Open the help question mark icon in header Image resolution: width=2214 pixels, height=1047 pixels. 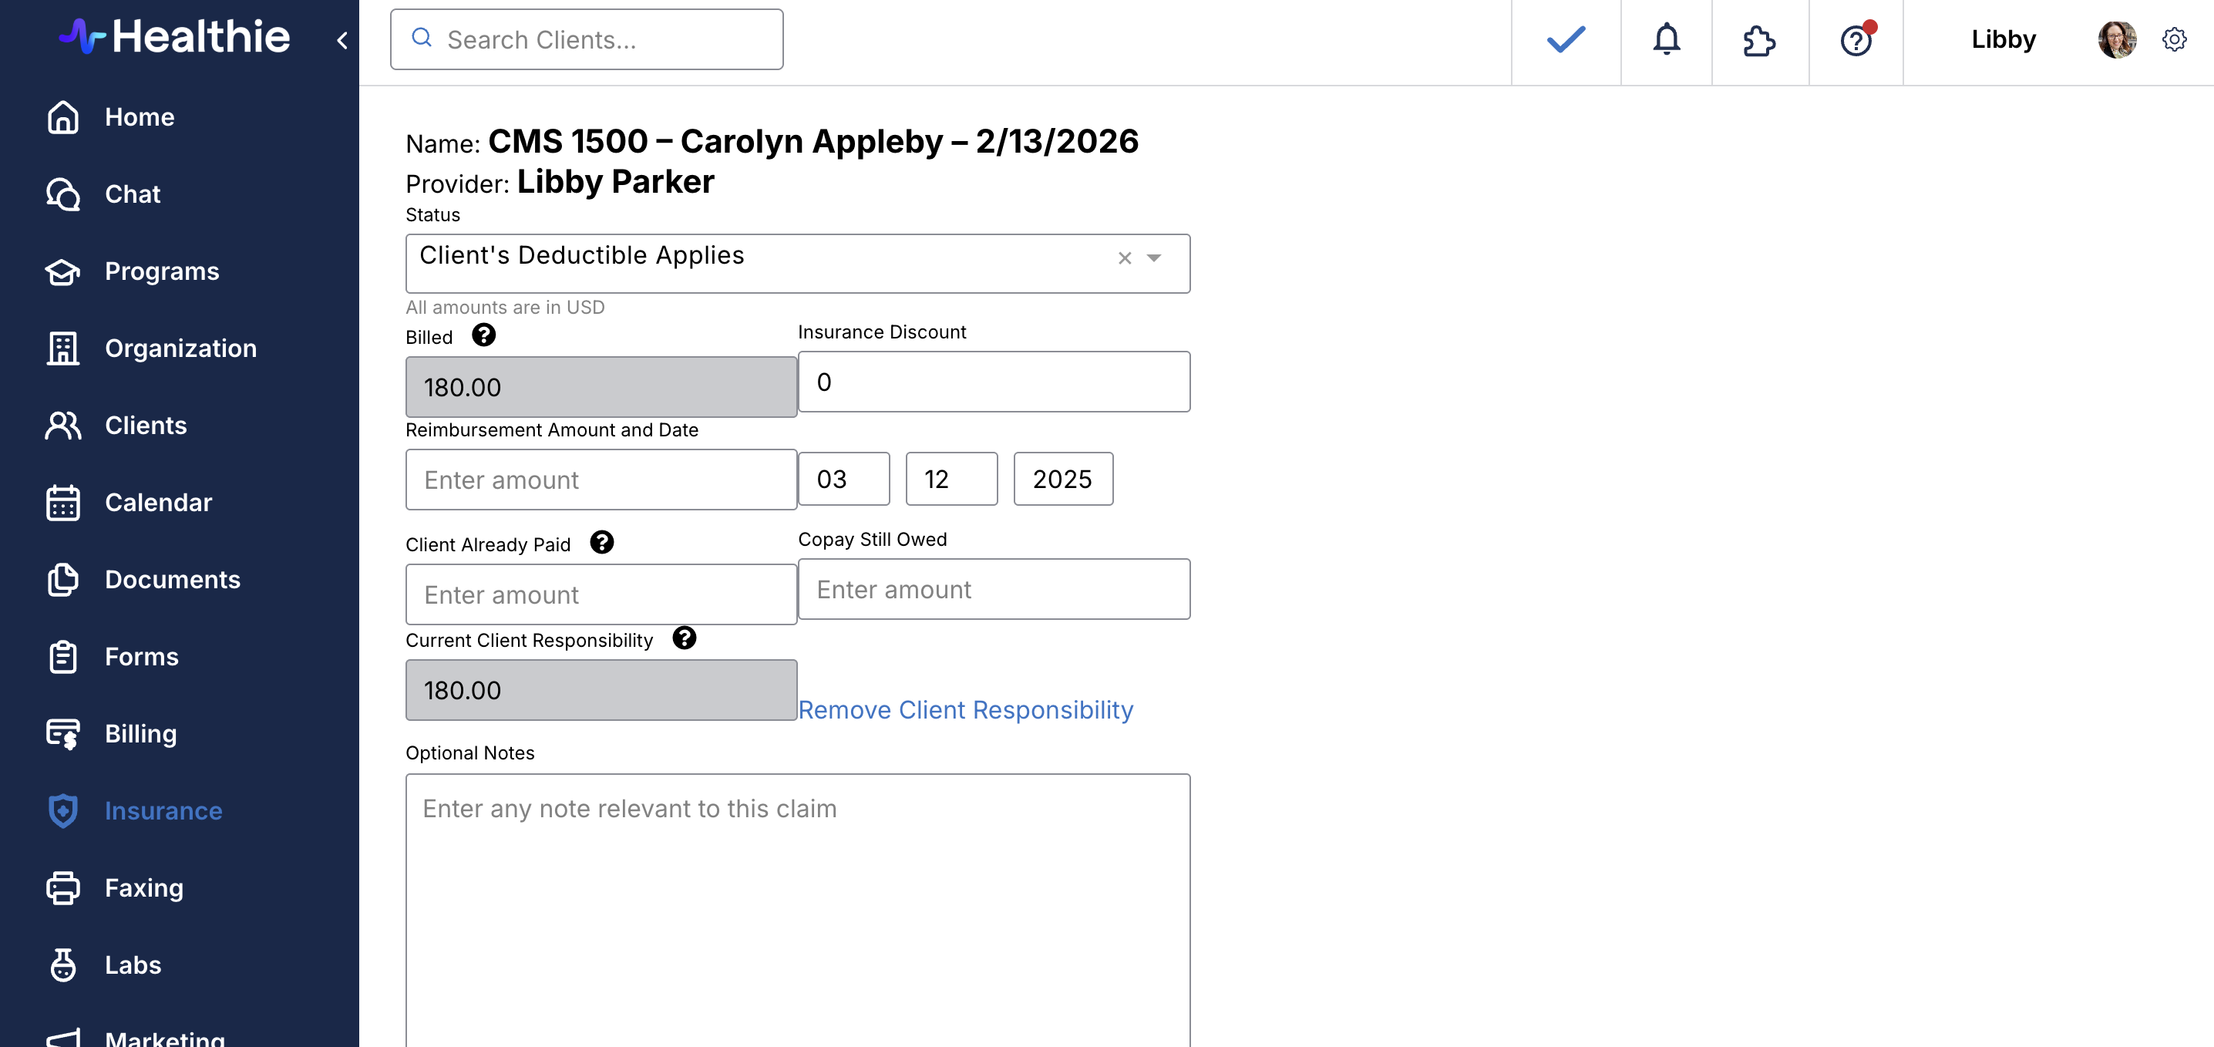coord(1856,40)
